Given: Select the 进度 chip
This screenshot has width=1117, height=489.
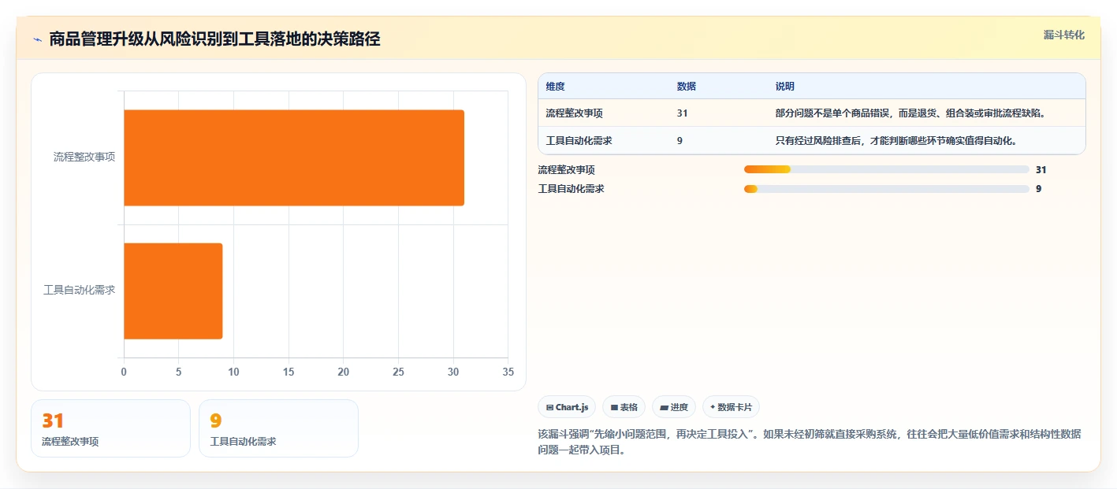Looking at the screenshot, I should click(674, 407).
